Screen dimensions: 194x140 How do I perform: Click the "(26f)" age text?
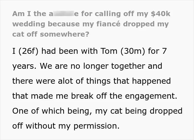coord(29,51)
